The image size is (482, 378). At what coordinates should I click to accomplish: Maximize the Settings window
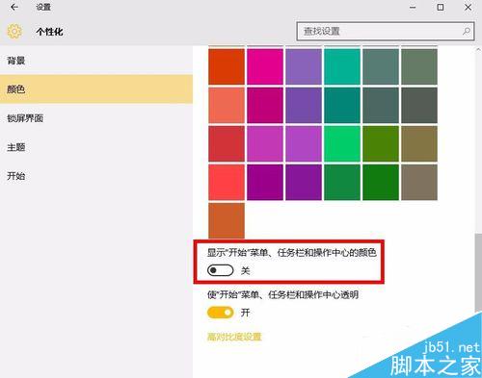pos(441,7)
